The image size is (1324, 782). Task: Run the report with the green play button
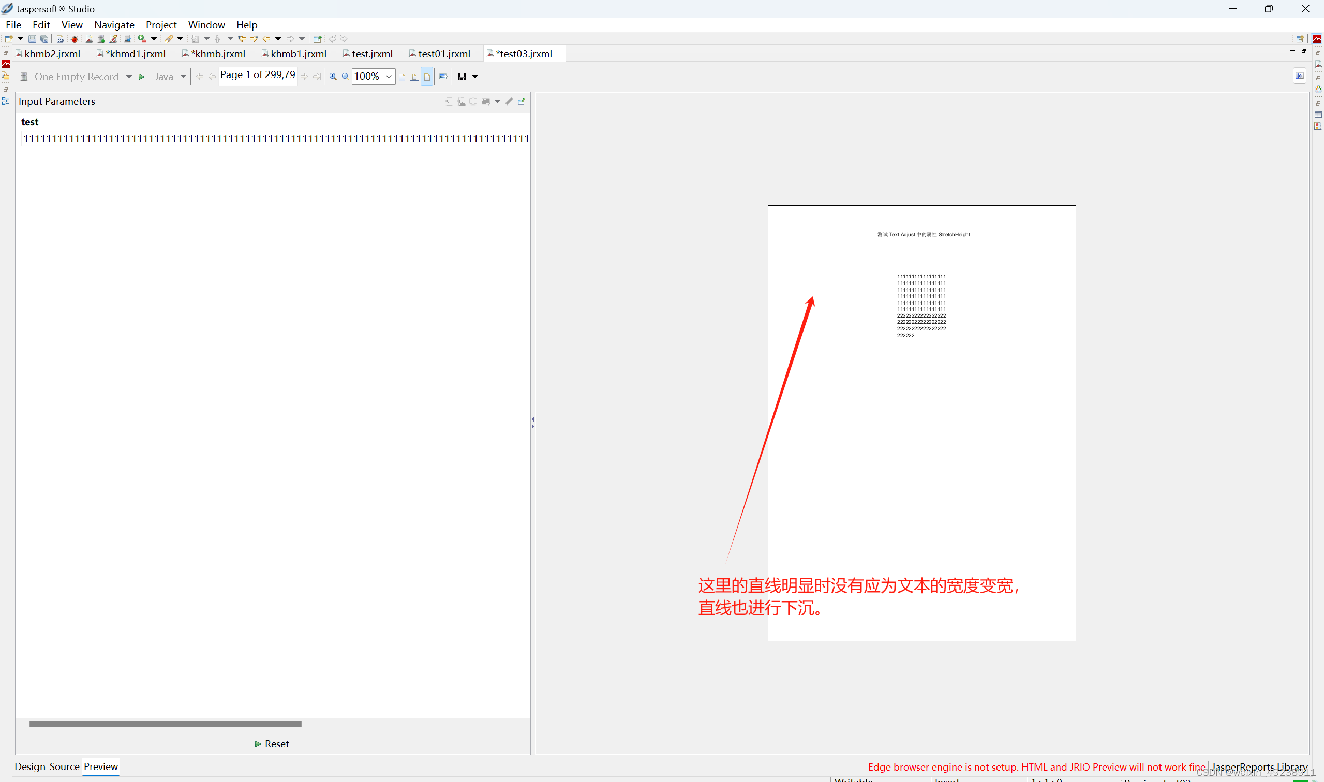coord(141,77)
